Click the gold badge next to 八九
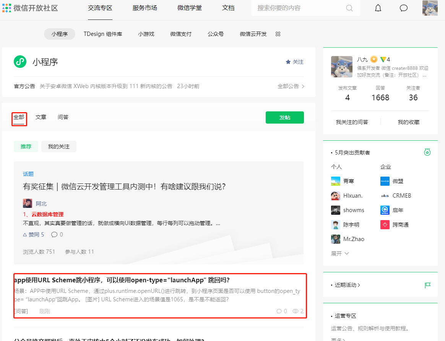This screenshot has width=445, height=341. [x=374, y=59]
